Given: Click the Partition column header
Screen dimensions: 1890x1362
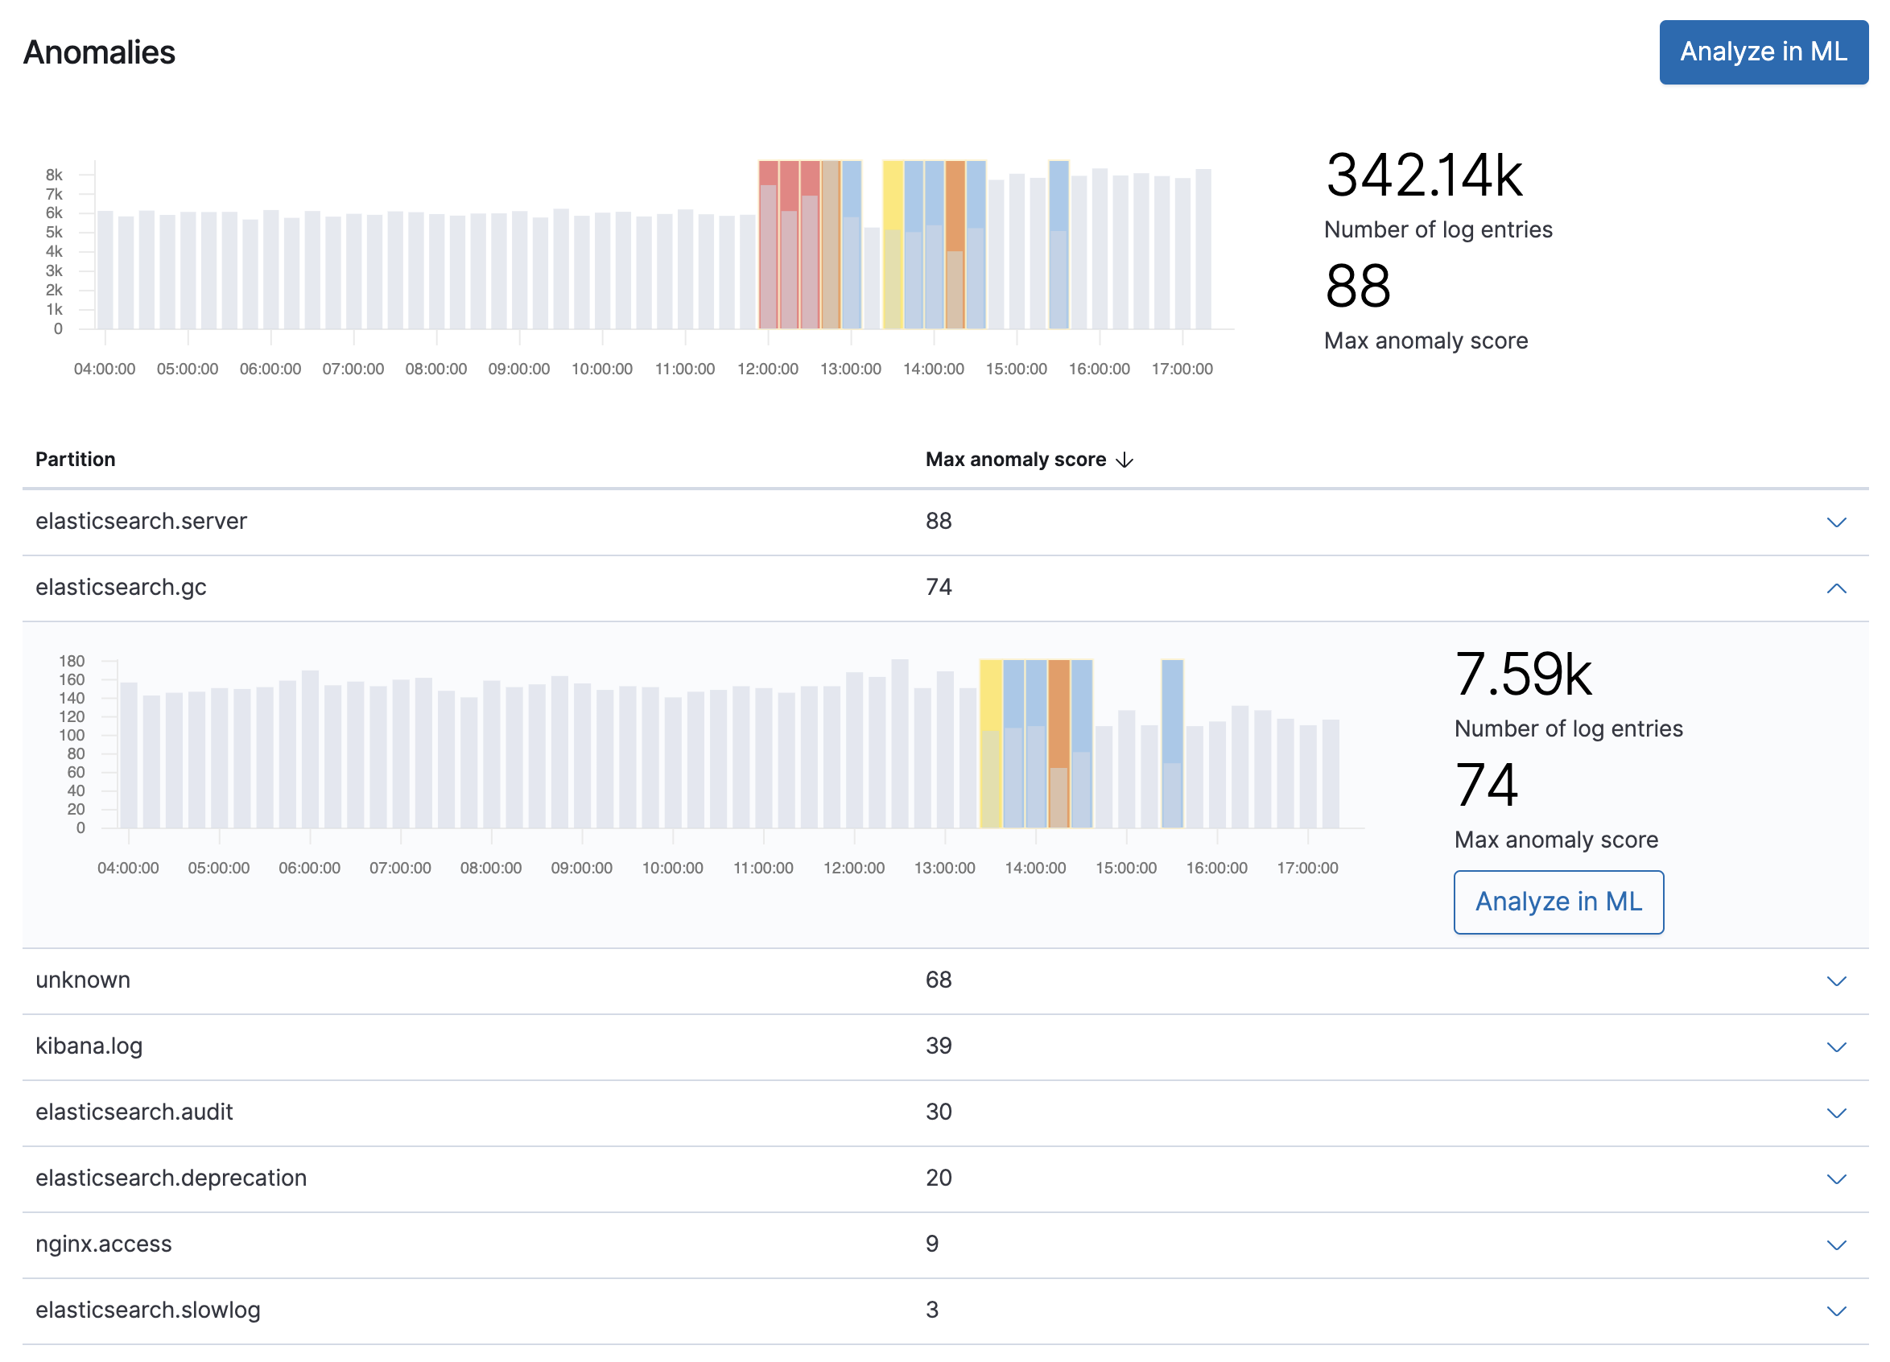Looking at the screenshot, I should point(75,460).
